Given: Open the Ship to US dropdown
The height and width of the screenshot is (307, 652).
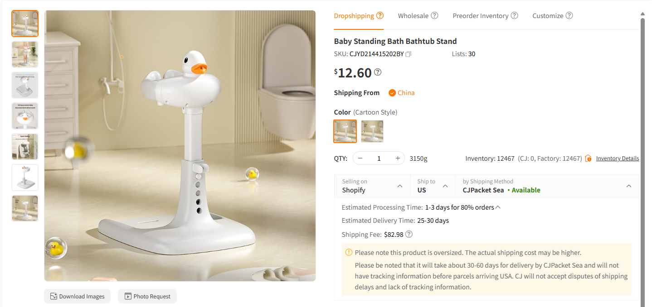Looking at the screenshot, I should tap(445, 186).
